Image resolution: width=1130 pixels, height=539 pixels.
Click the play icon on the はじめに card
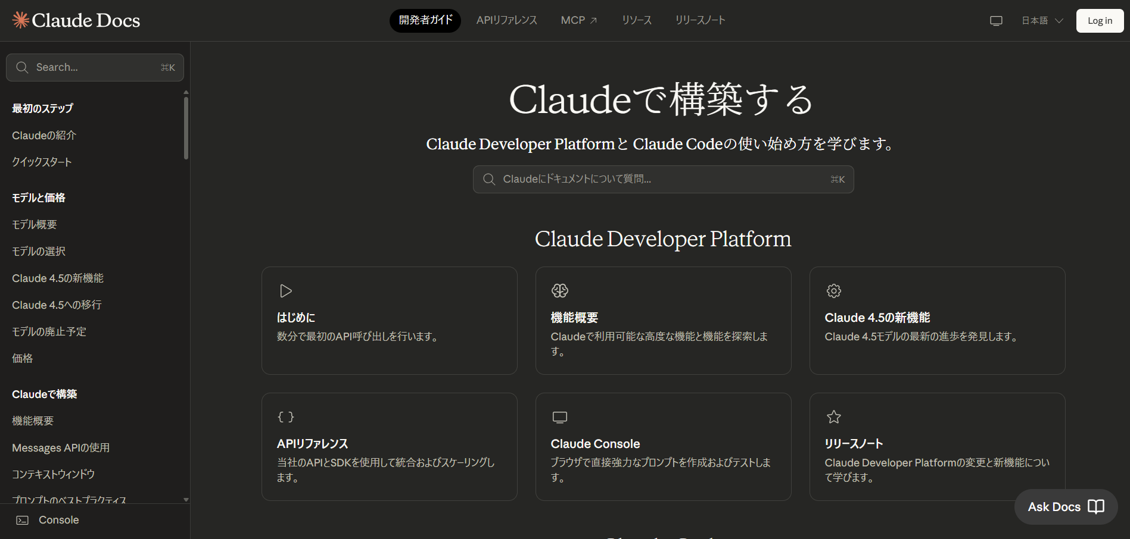pyautogui.click(x=285, y=290)
